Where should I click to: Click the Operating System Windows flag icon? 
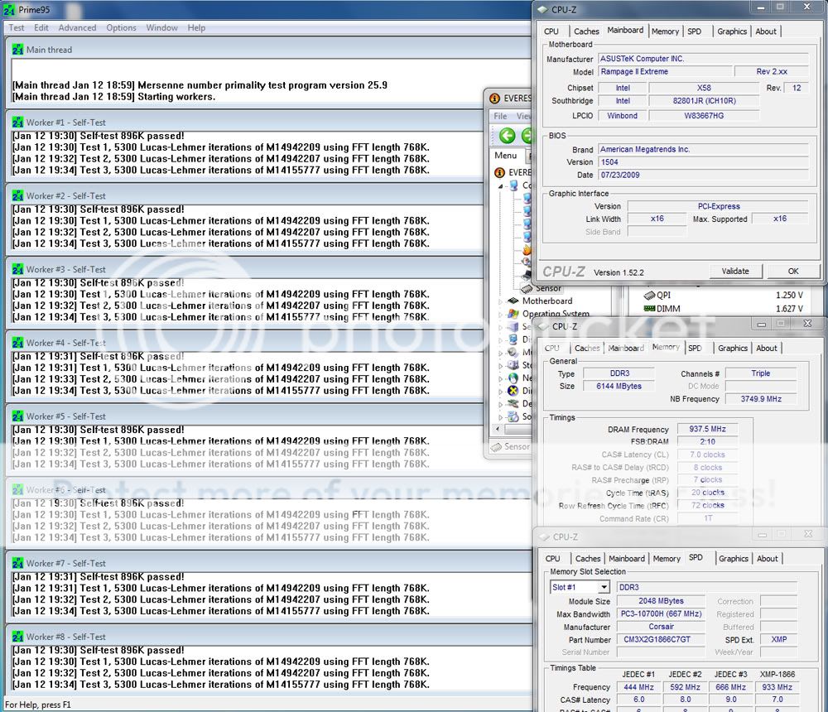(x=513, y=314)
